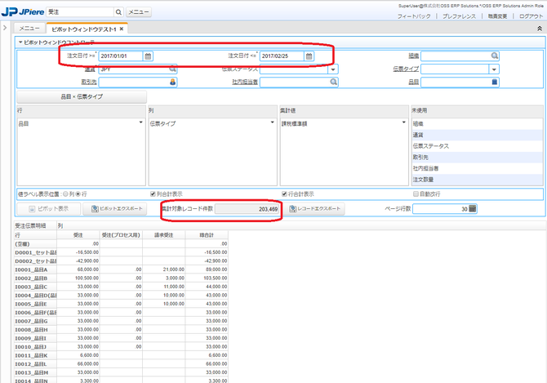Viewport: 547px width, 383px height.
Task: Click the underlined 社内担当者 field label
Action: (245, 82)
